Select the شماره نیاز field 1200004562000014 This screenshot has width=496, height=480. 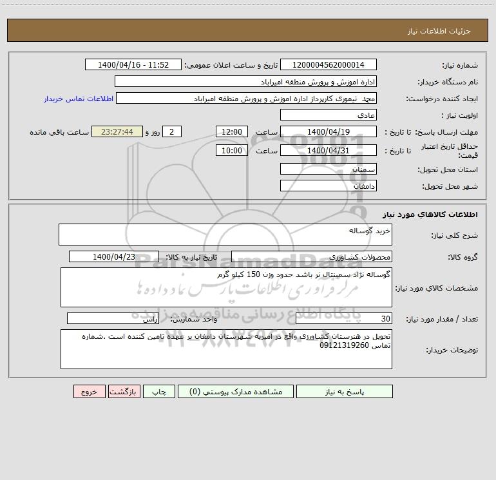[x=329, y=64]
